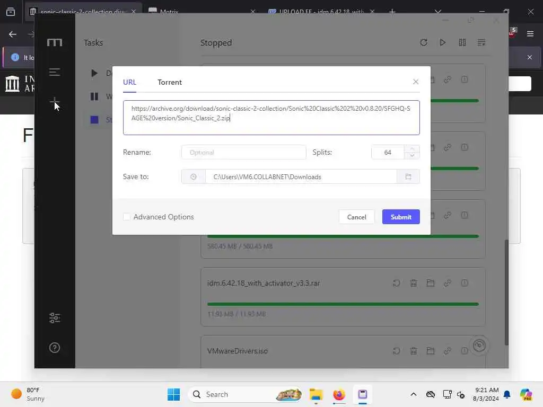This screenshot has height=407, width=543.
Task: Open Motrix preferences sliders icon
Action: (55, 318)
